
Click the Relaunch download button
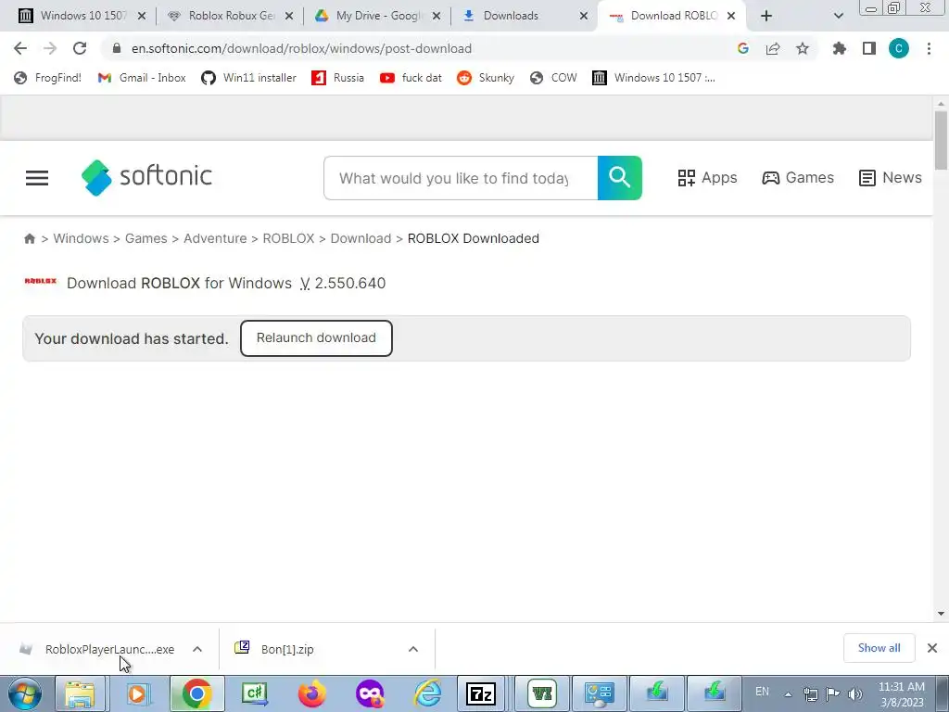tap(316, 337)
